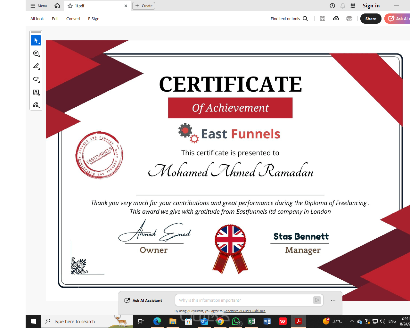Screen dimensions: 410x328
Task: Click the Ask AI Assistant label
Action: pyautogui.click(x=143, y=300)
